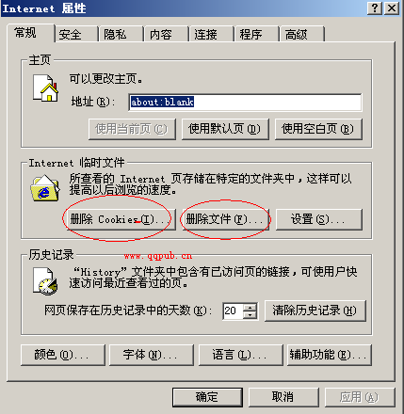The height and width of the screenshot is (414, 404).
Task: Open the 隐私 tab
Action: (121, 34)
